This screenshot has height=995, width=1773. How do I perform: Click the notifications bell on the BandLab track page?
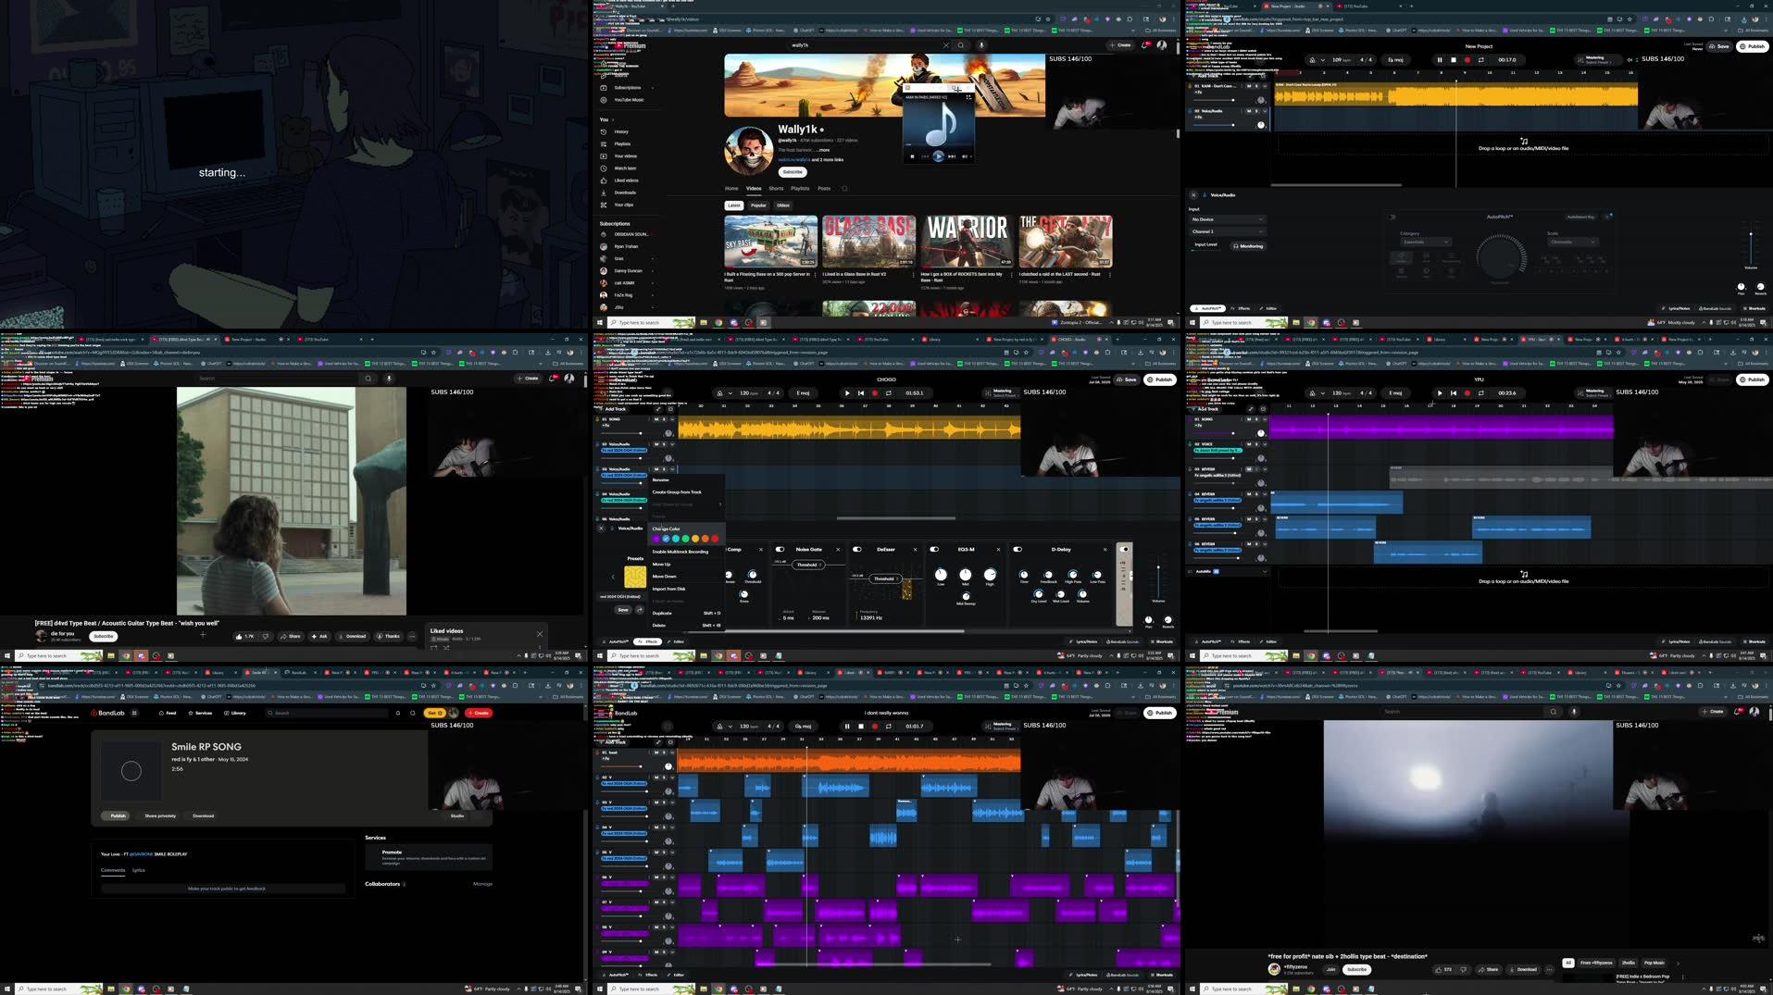click(398, 713)
